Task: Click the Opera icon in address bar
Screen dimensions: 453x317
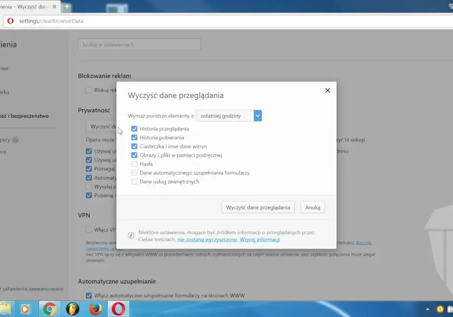Action: pyautogui.click(x=10, y=21)
